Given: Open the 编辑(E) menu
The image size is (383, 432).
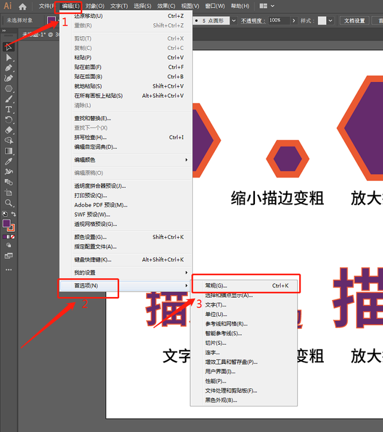Looking at the screenshot, I should 71,6.
